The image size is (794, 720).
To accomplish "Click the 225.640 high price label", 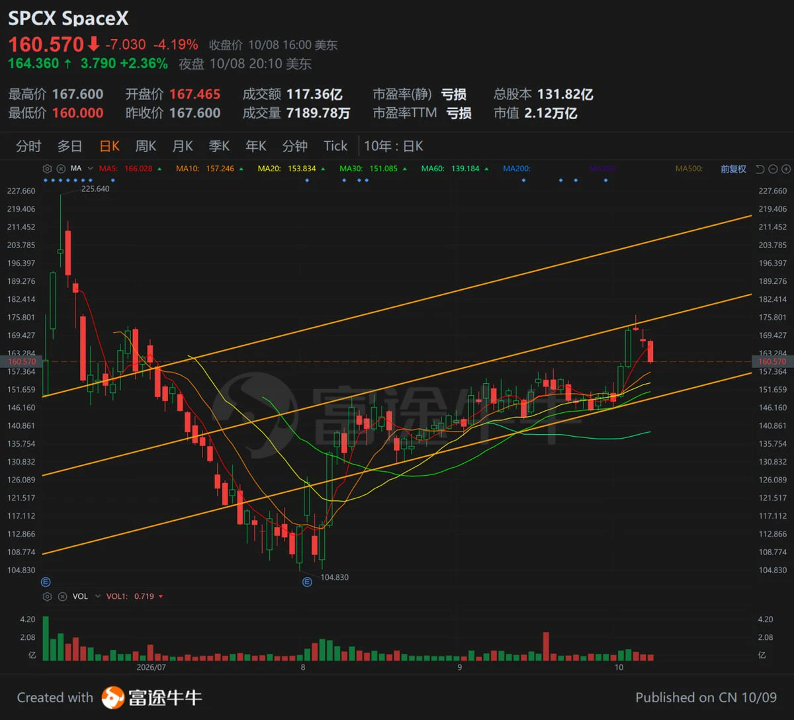I will [95, 189].
